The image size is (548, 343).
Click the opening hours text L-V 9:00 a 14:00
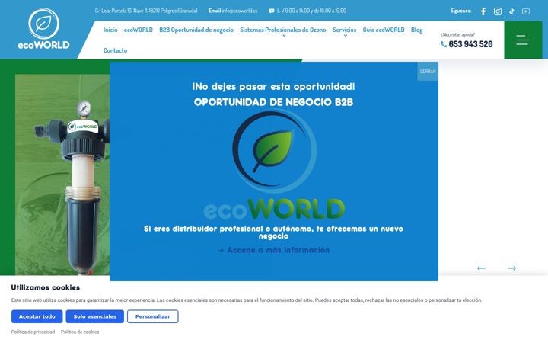click(311, 11)
